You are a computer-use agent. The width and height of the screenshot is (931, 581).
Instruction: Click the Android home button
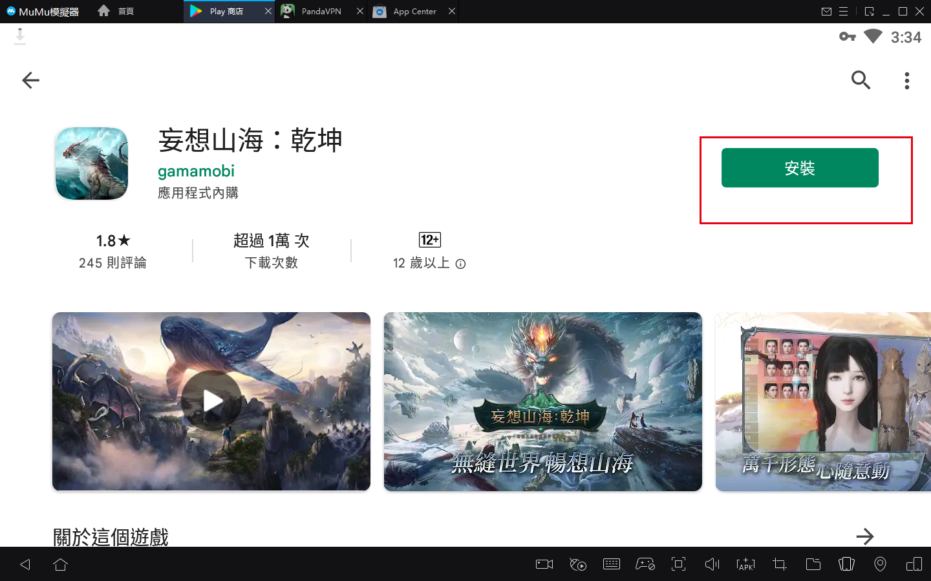(61, 565)
